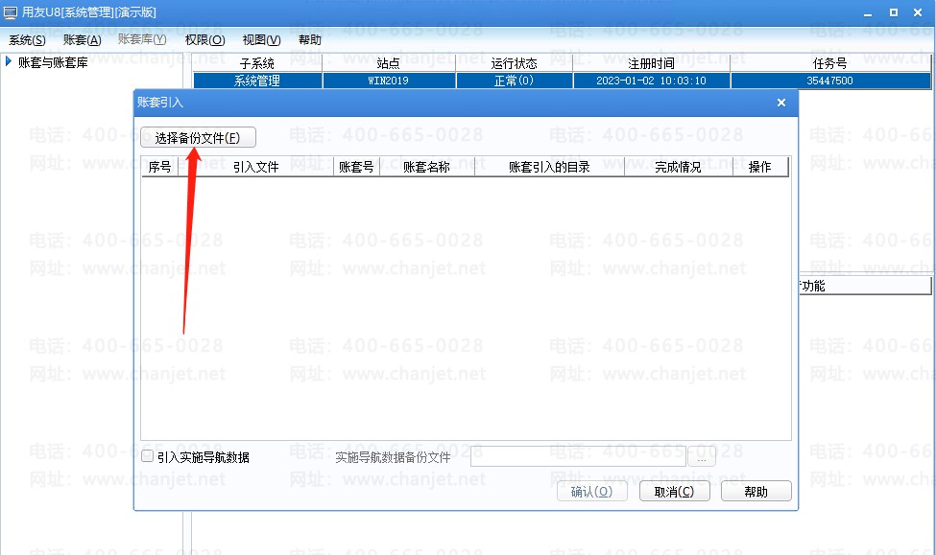936x555 pixels.
Task: Click the 序号 column header
Action: click(159, 167)
